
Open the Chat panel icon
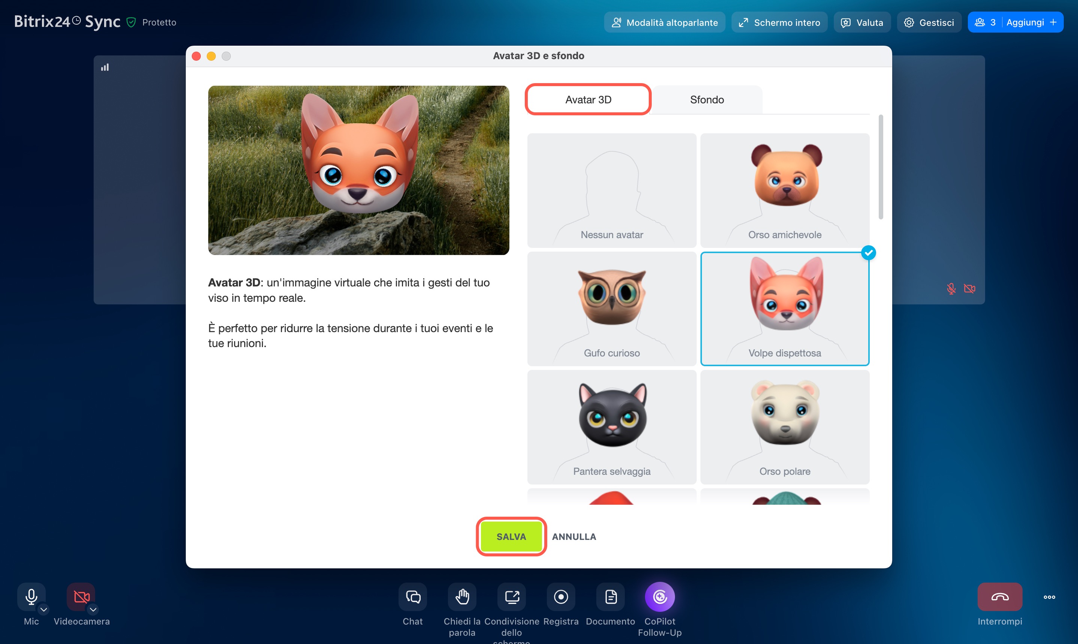point(412,597)
